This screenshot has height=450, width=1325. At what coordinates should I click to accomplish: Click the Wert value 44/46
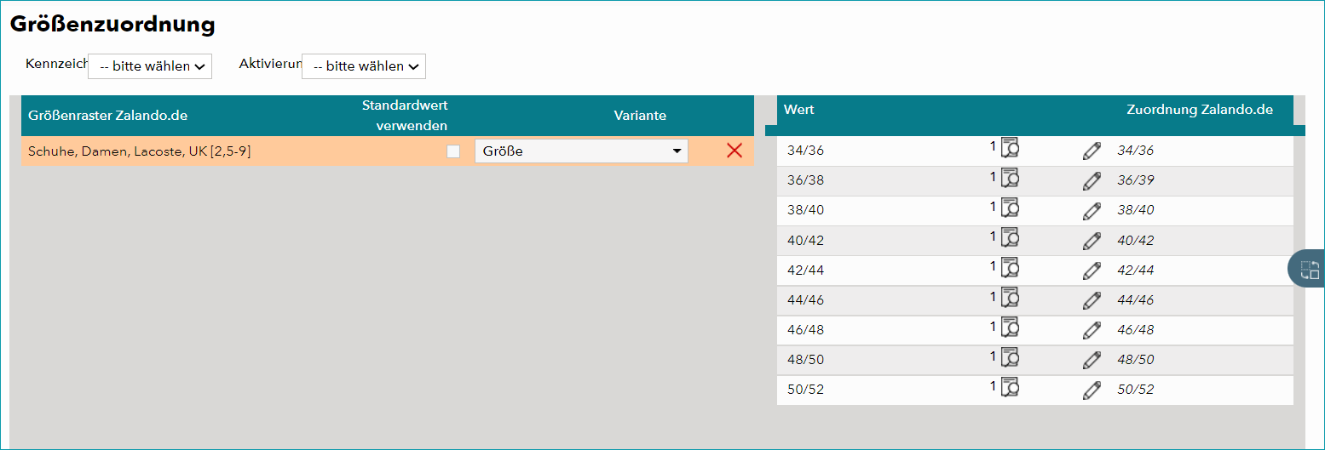tap(805, 300)
